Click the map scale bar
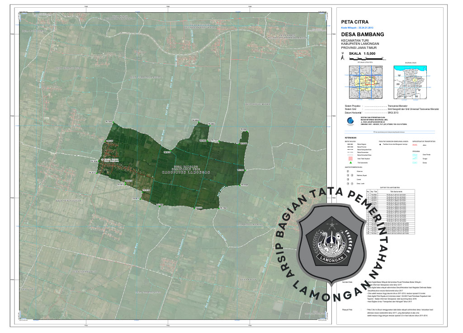 365,59
